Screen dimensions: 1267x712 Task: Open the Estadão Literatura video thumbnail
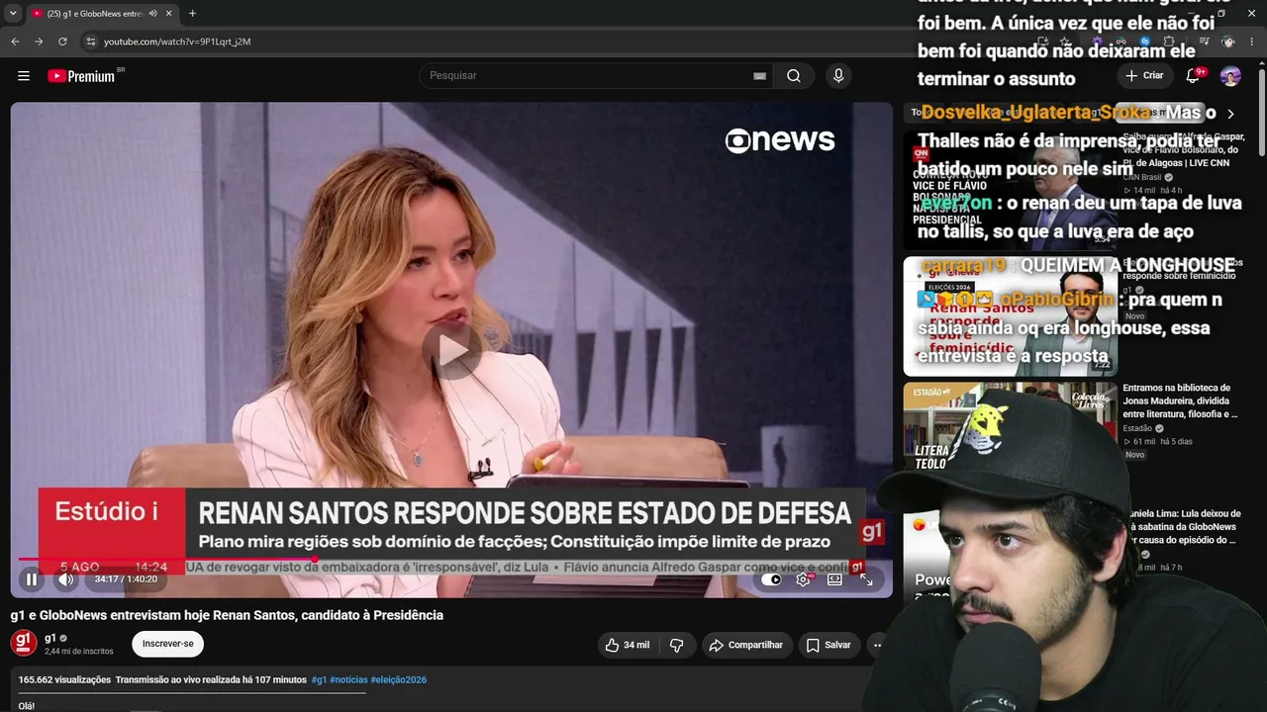(x=1010, y=442)
